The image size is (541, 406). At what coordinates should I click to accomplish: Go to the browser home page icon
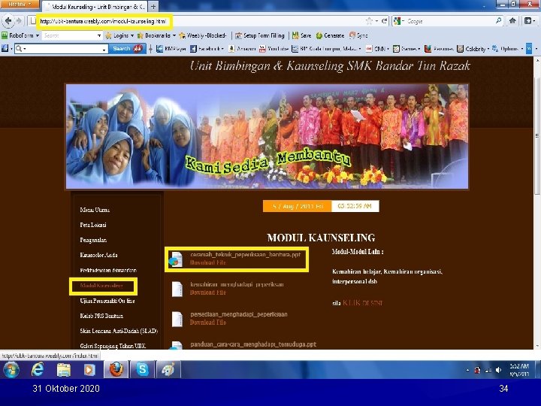pos(512,21)
